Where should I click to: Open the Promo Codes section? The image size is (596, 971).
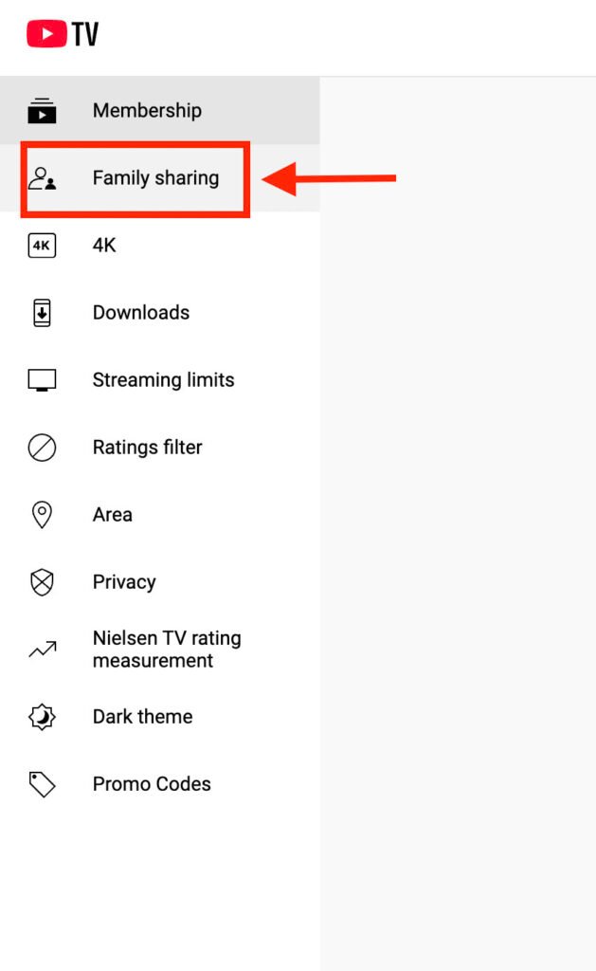pyautogui.click(x=152, y=784)
